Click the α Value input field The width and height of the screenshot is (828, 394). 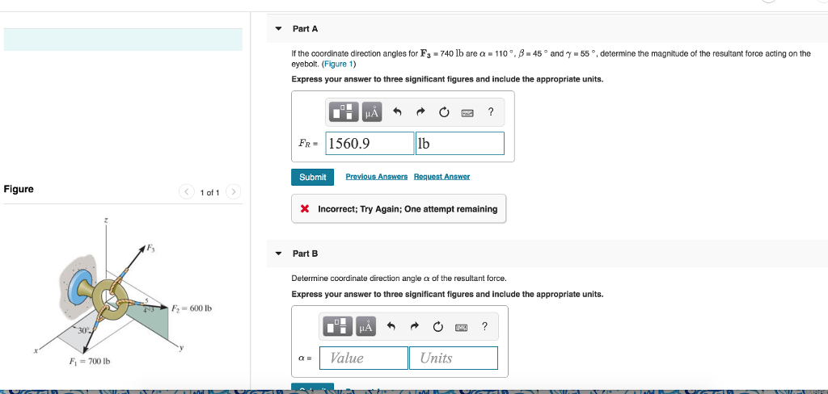coord(363,358)
